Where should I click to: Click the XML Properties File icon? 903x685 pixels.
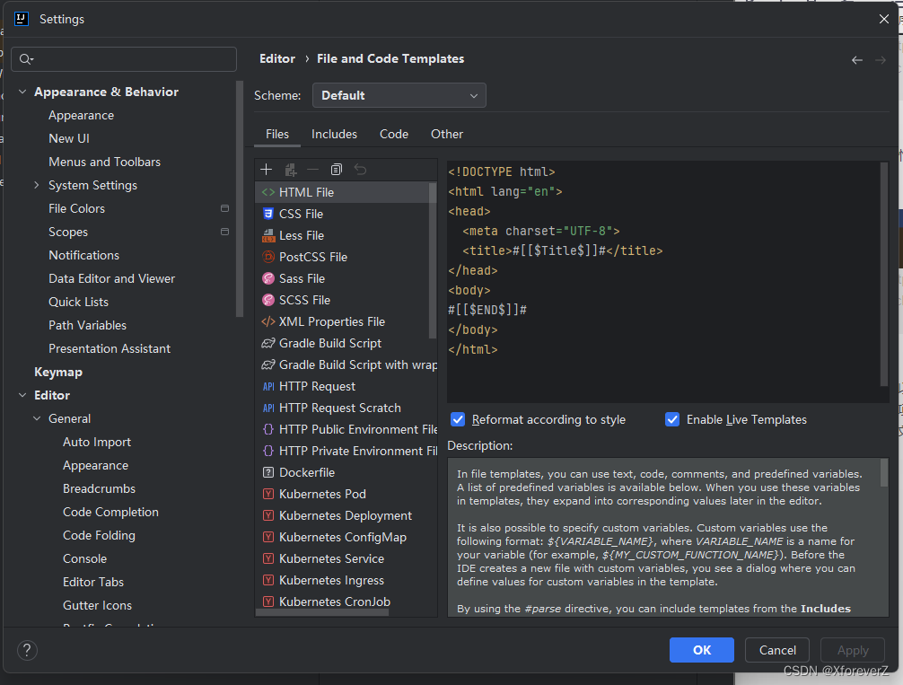tap(268, 321)
